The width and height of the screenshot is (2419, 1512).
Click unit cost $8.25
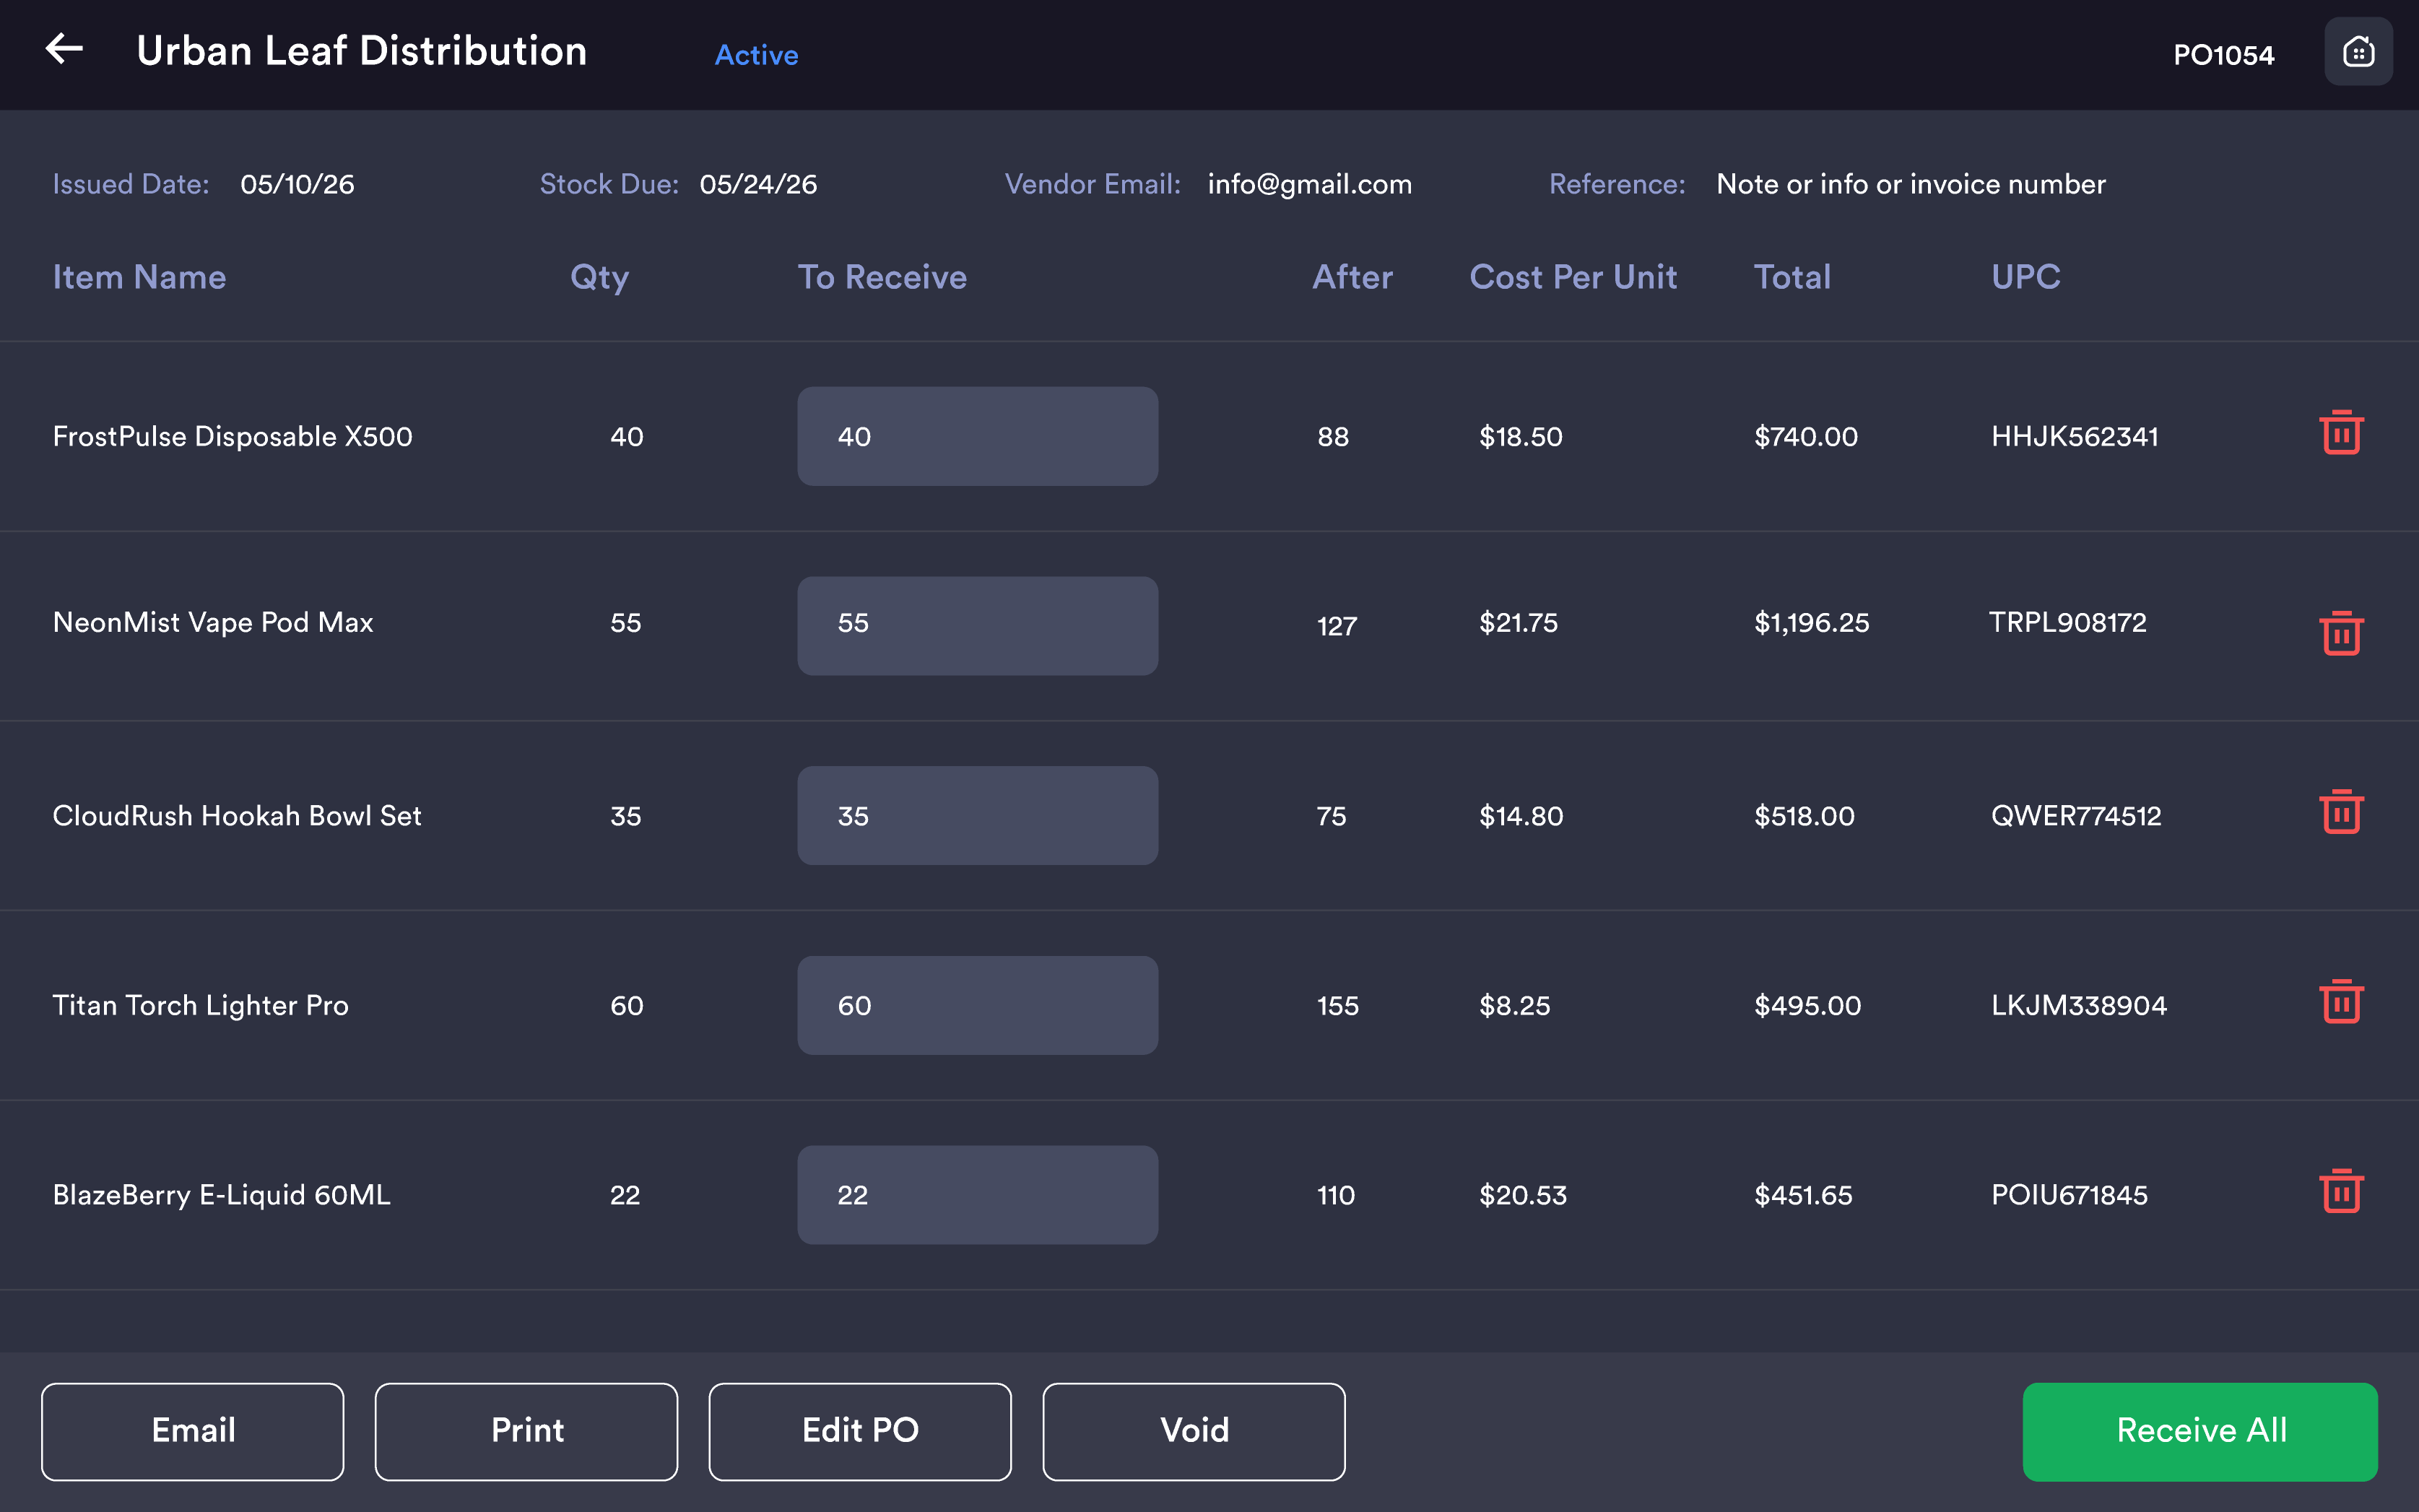(x=1514, y=1006)
